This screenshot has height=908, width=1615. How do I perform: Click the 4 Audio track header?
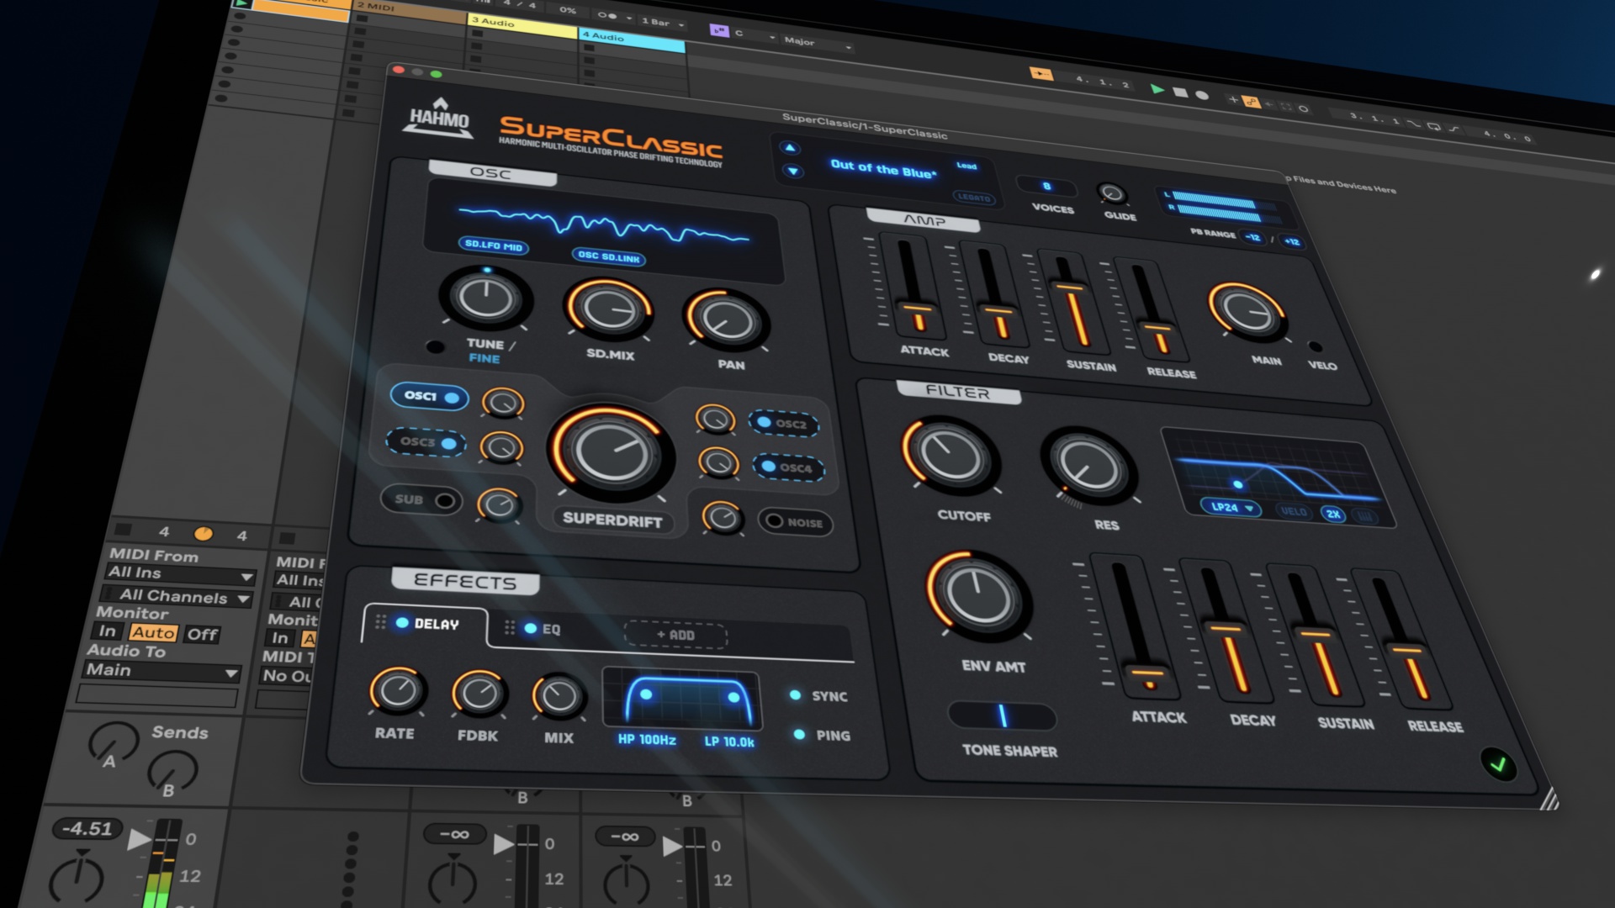click(632, 39)
